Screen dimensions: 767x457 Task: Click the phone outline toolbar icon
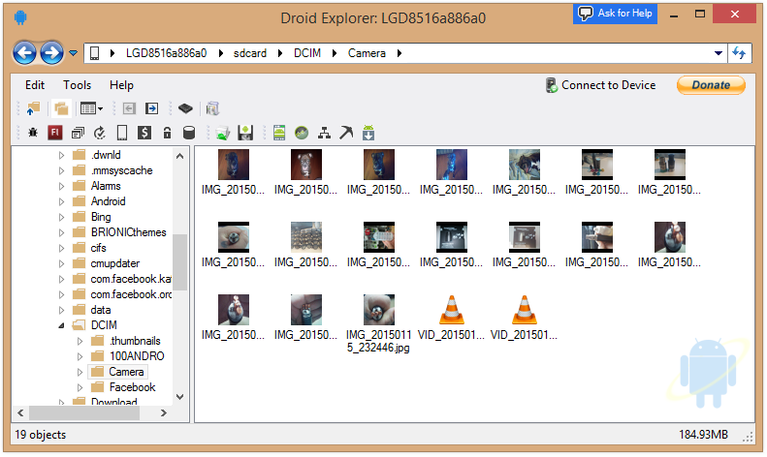(x=122, y=133)
